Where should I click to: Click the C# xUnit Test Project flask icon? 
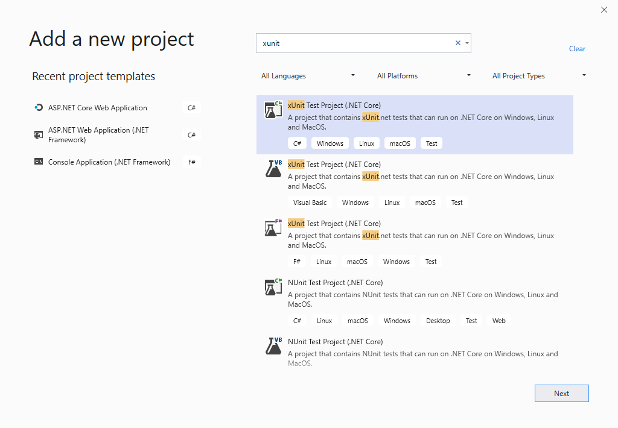273,110
